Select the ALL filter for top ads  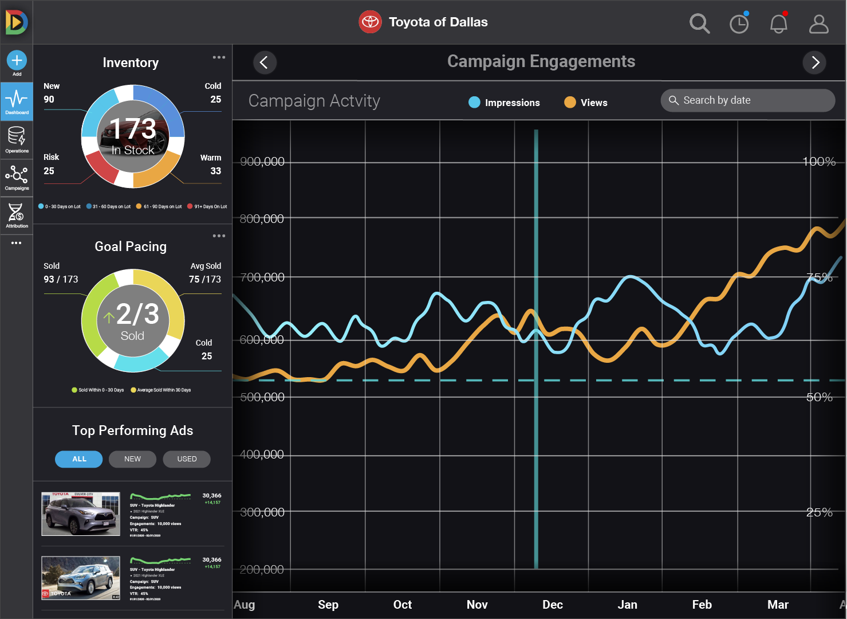tap(79, 459)
